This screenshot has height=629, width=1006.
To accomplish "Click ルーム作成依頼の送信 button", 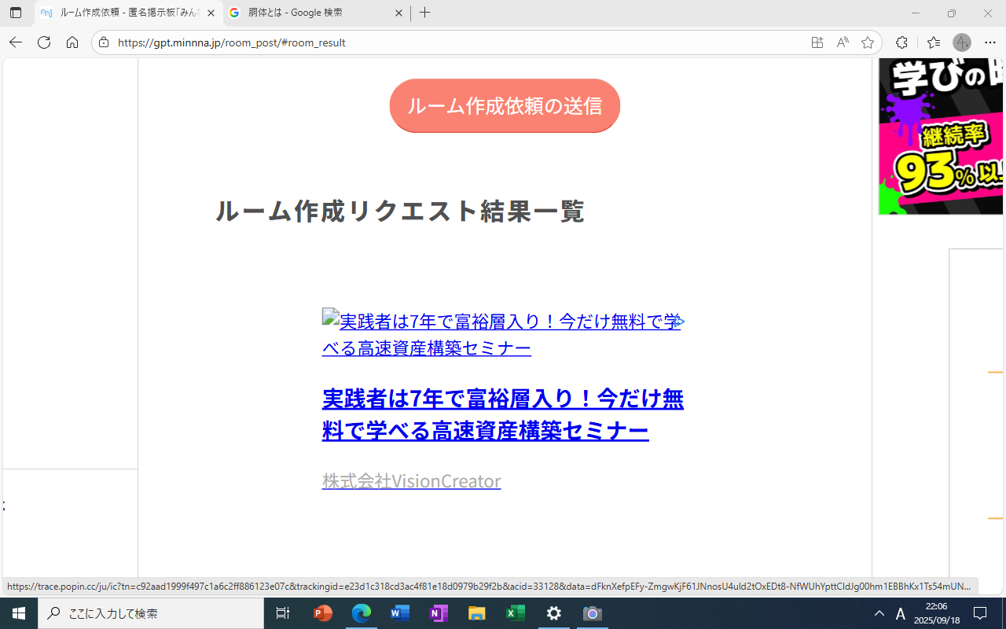I will [x=505, y=105].
